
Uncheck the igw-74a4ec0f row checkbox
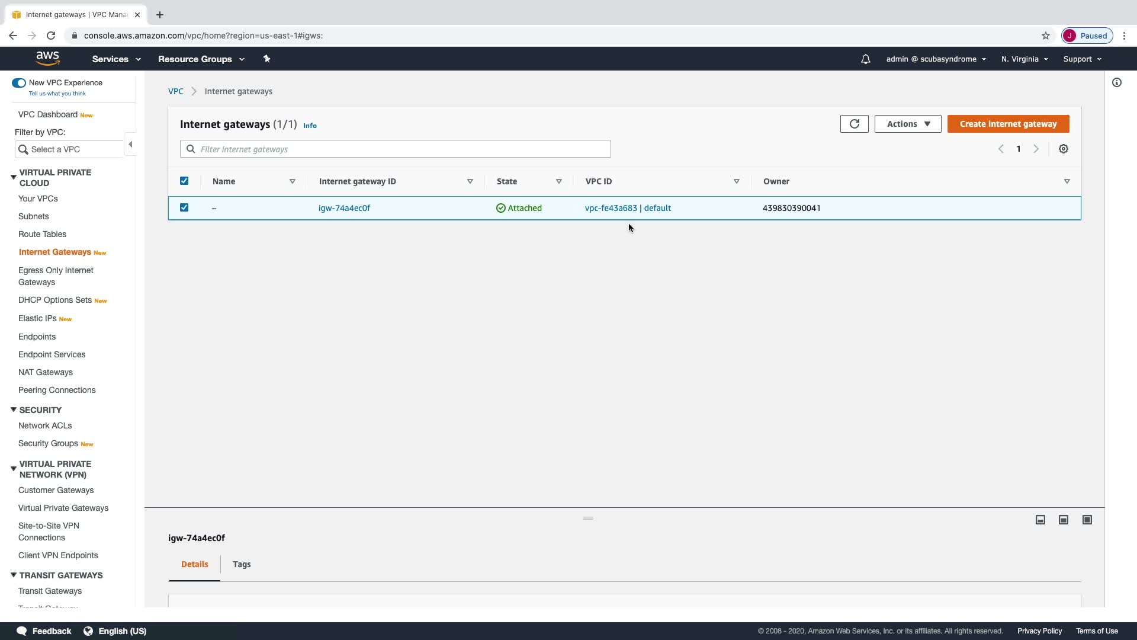[x=184, y=208]
